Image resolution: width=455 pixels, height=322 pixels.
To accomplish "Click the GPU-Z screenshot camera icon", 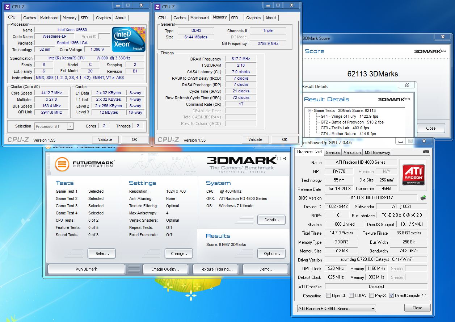I will [x=426, y=152].
